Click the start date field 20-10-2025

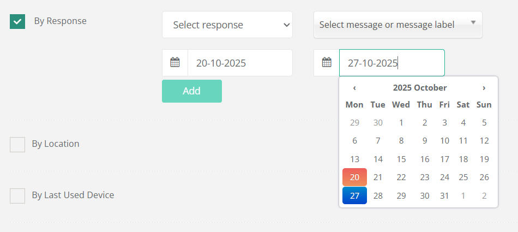click(240, 63)
